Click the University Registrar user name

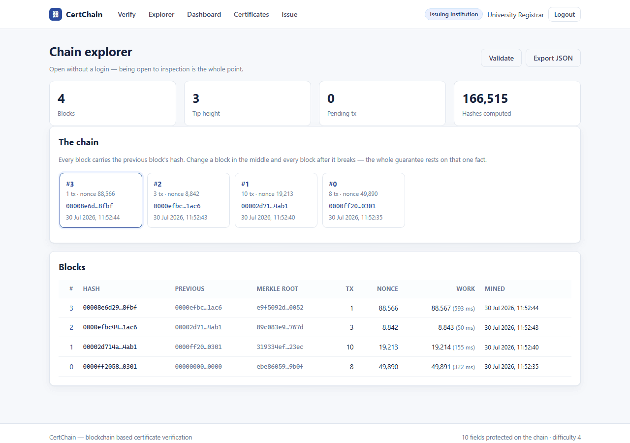click(x=516, y=15)
